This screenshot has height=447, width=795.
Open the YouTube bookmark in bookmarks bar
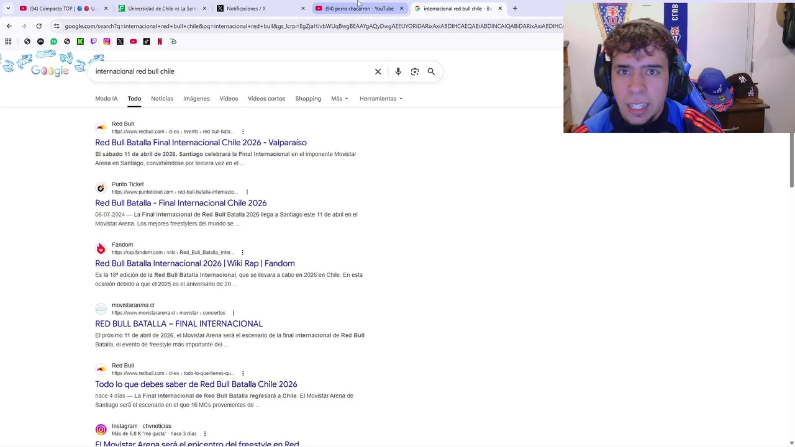(x=133, y=42)
